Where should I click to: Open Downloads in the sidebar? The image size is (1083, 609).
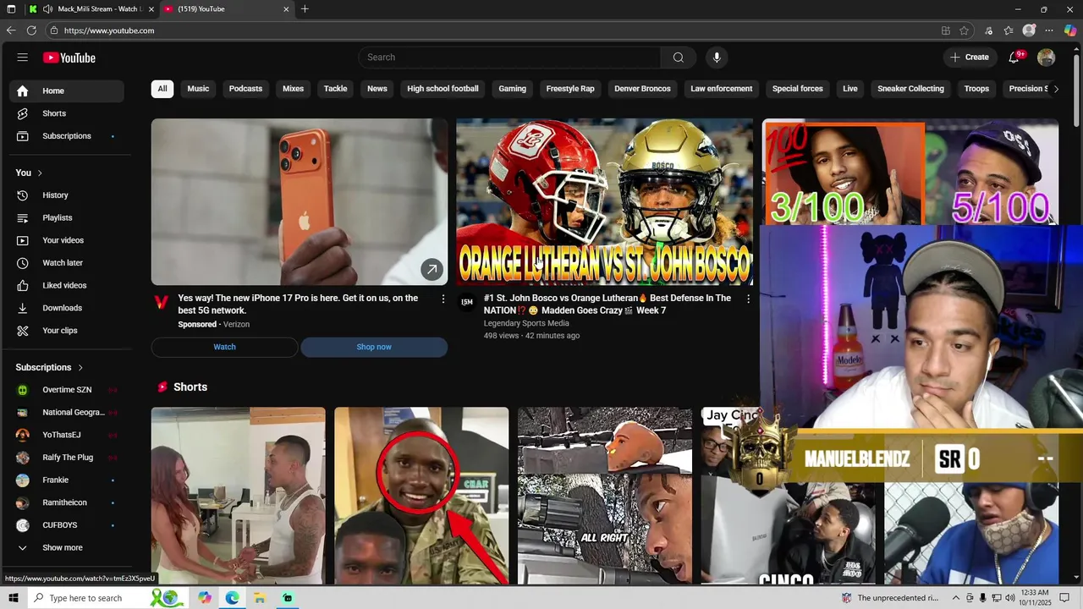coord(67,308)
